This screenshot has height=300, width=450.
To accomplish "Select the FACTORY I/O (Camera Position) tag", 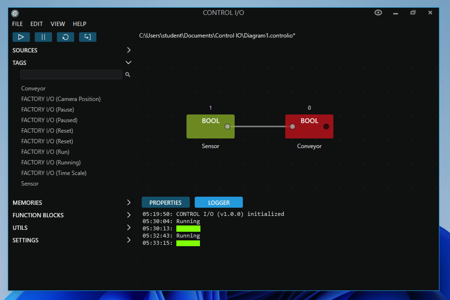I will 61,99.
